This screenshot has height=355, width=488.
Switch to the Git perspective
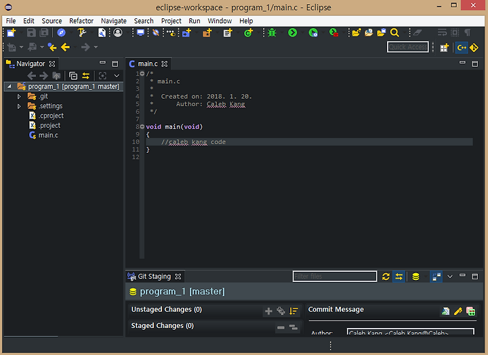pyautogui.click(x=474, y=48)
